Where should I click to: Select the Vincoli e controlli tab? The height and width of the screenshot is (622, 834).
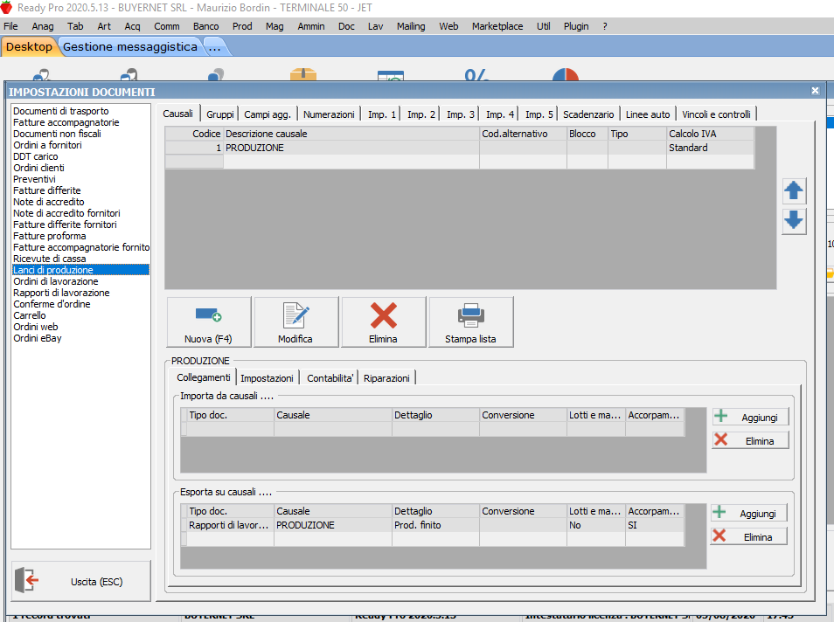(717, 114)
